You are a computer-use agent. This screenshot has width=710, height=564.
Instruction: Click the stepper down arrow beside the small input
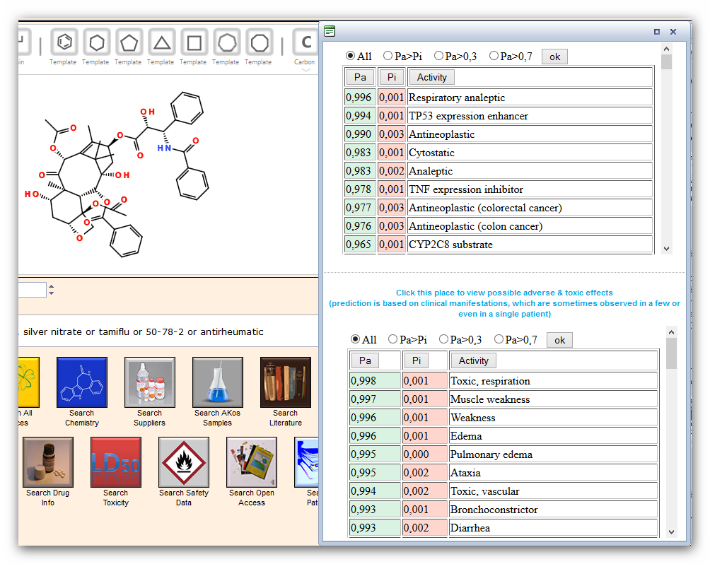tap(51, 293)
